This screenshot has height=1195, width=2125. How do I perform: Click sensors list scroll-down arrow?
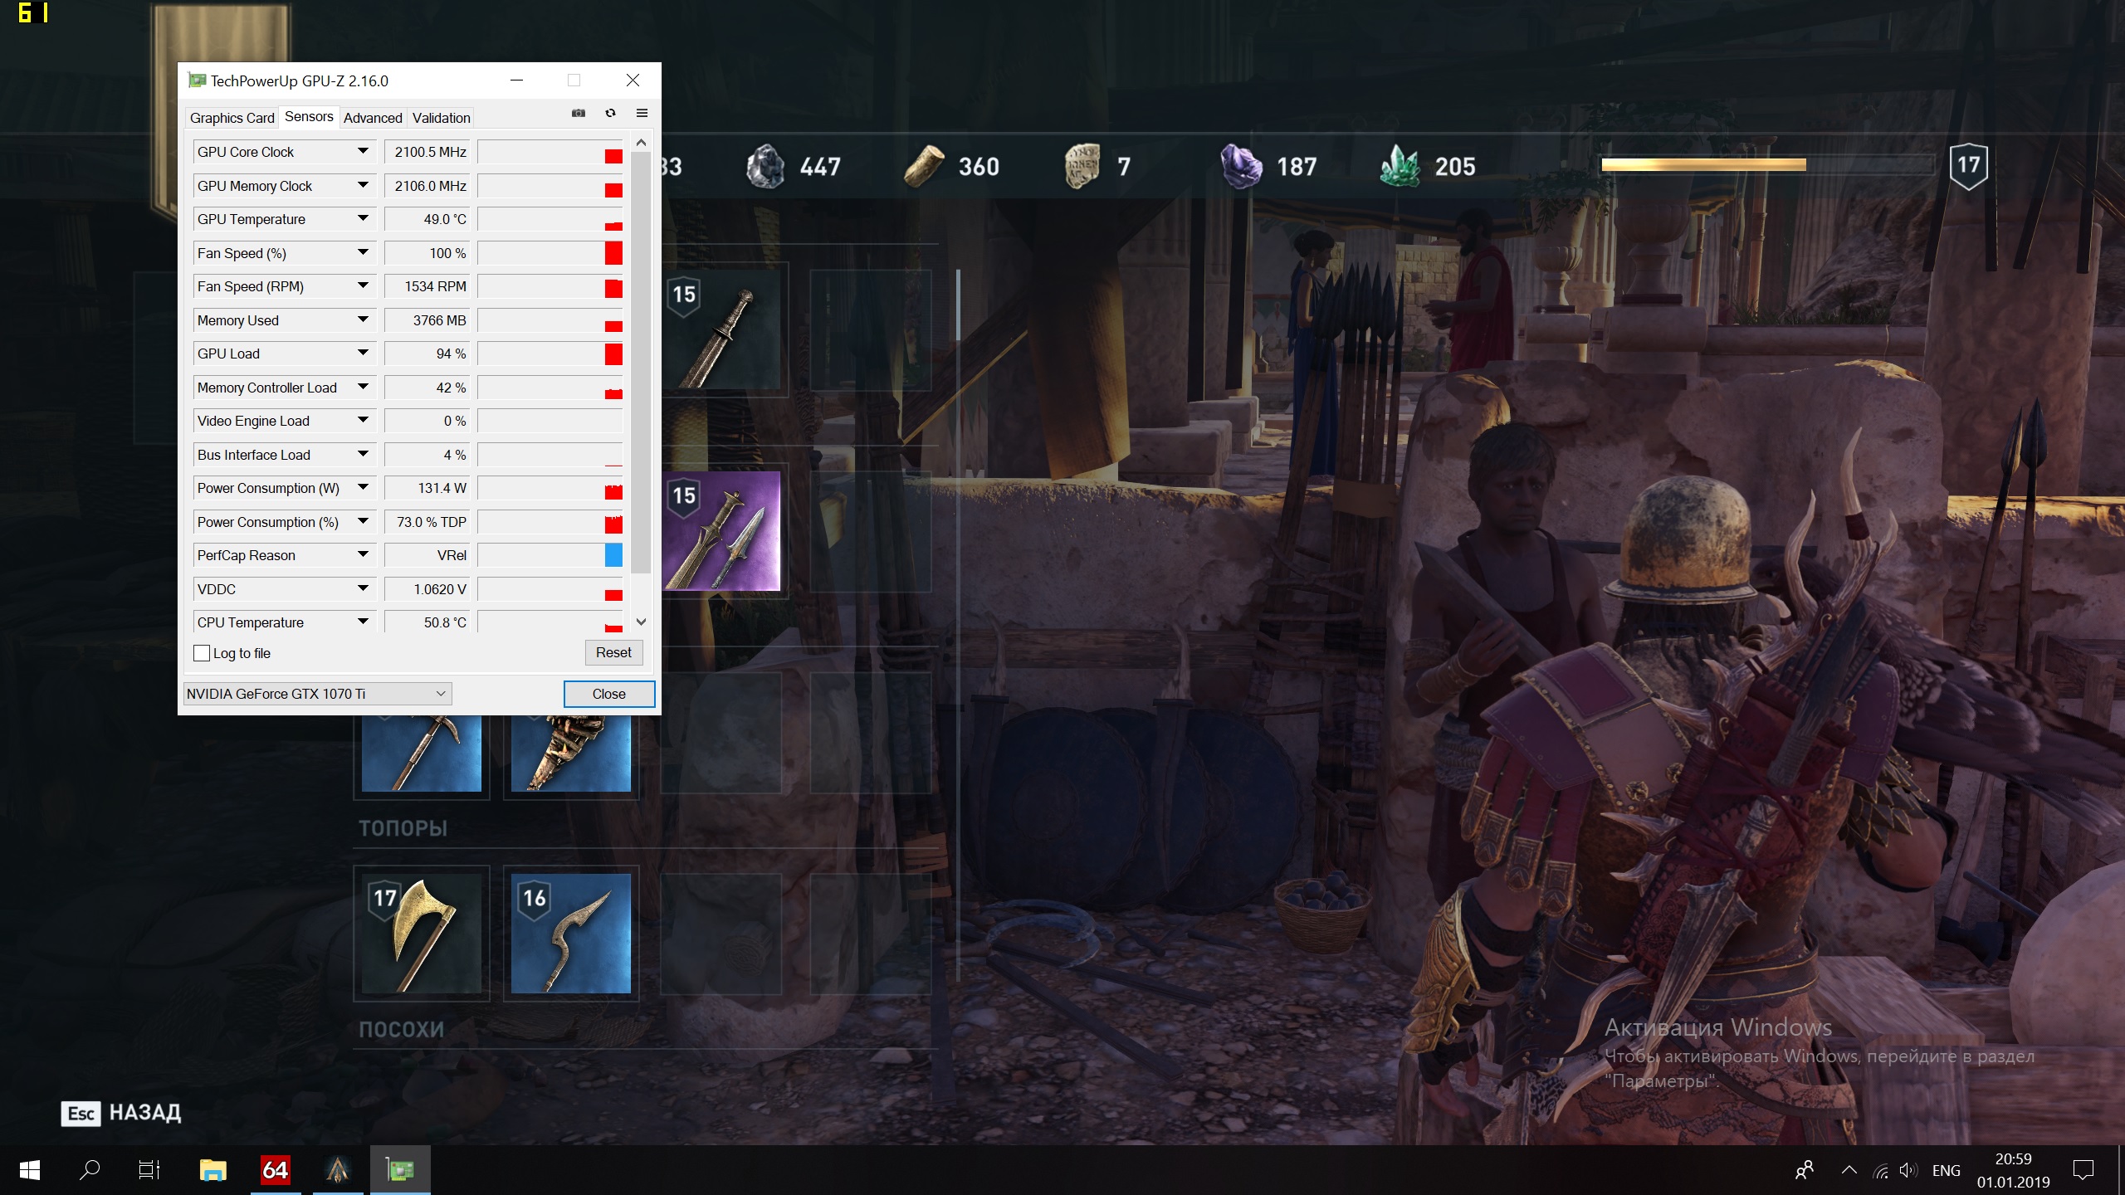pyautogui.click(x=641, y=622)
